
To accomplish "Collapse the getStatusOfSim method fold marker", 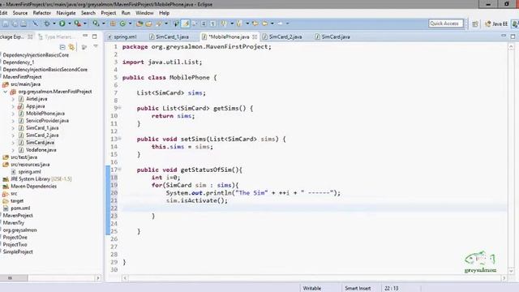I will pyautogui.click(x=120, y=170).
